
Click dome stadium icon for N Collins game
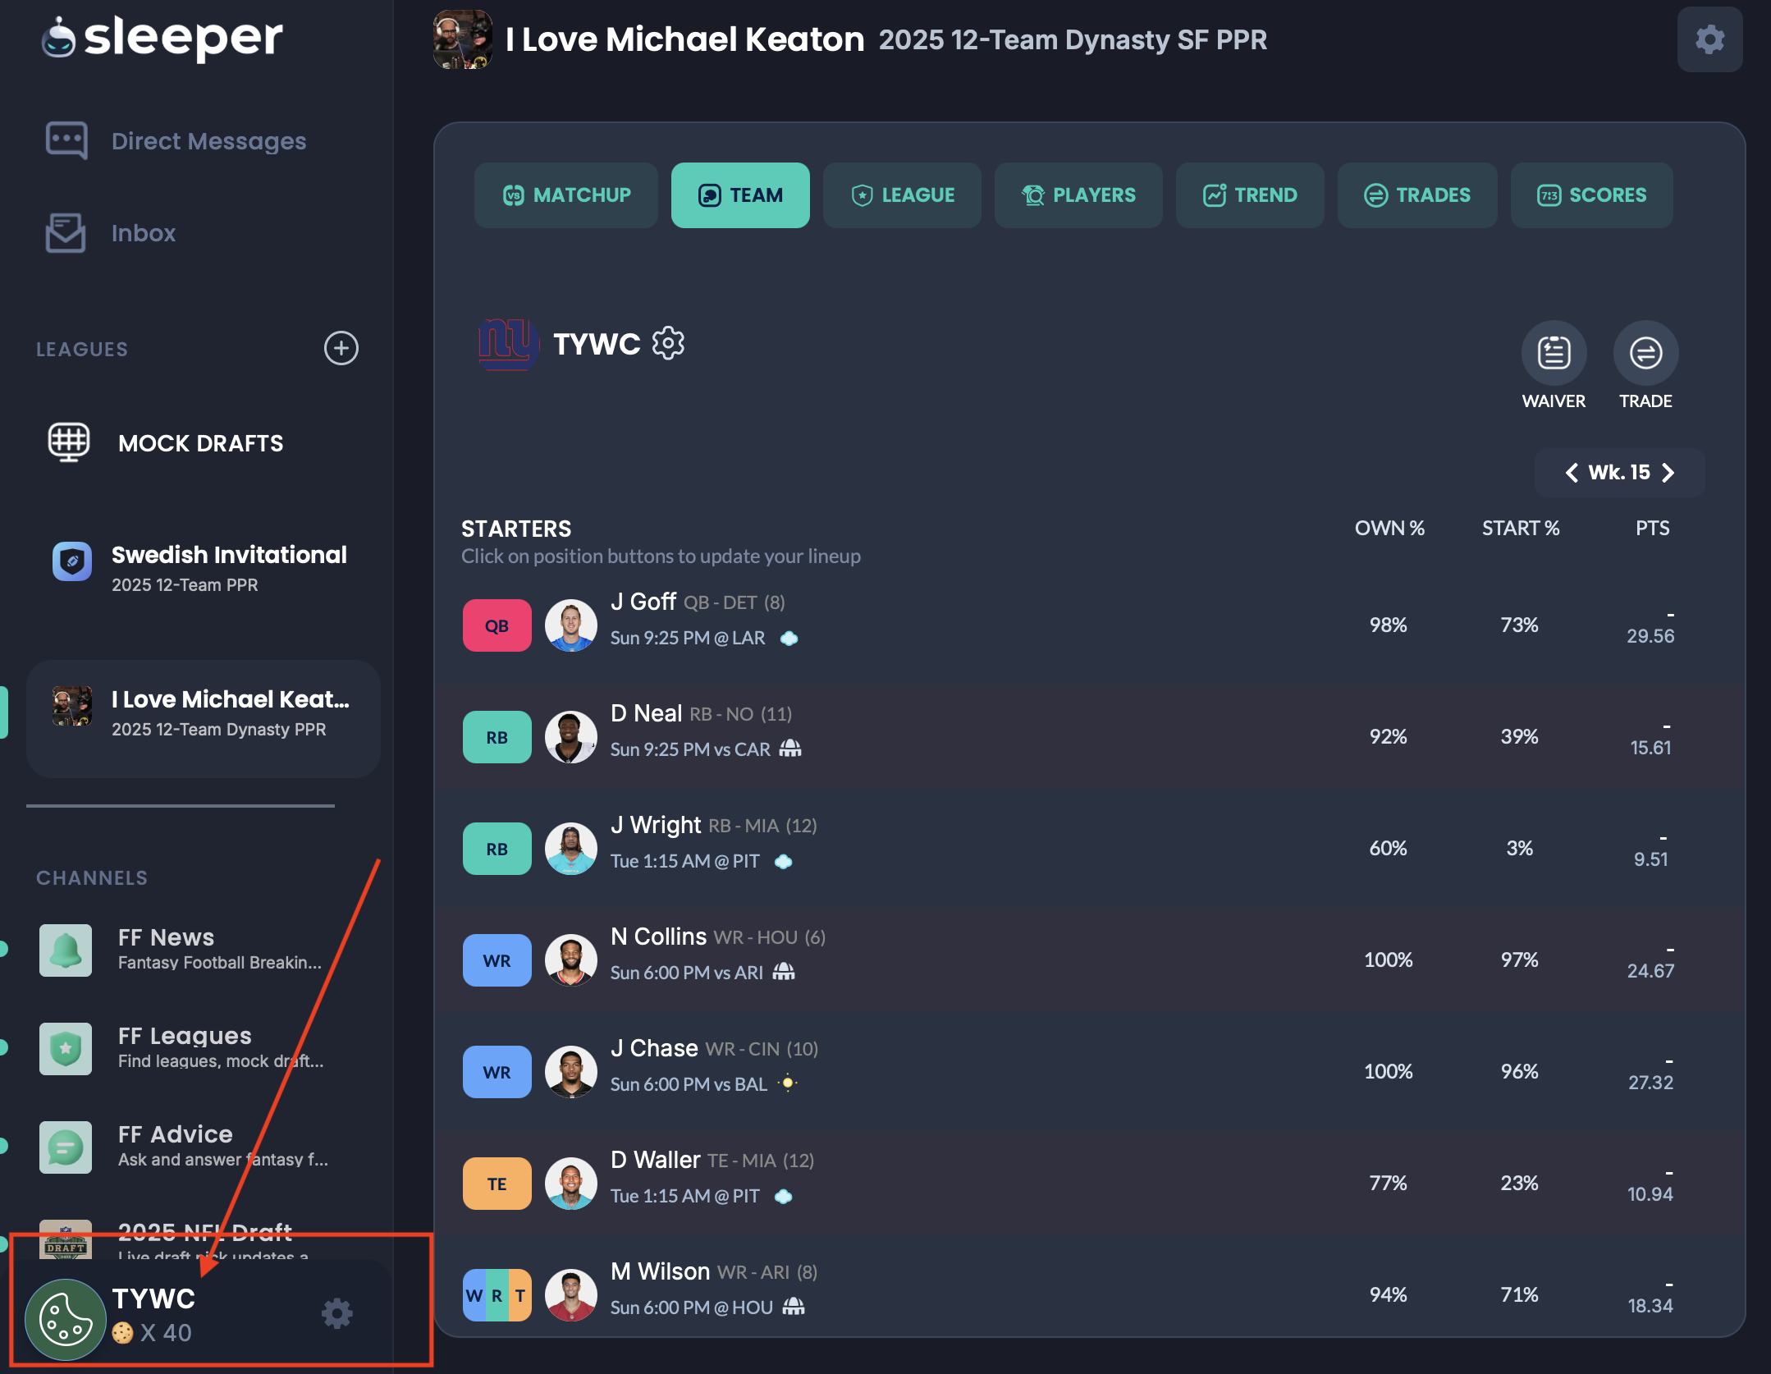[785, 972]
